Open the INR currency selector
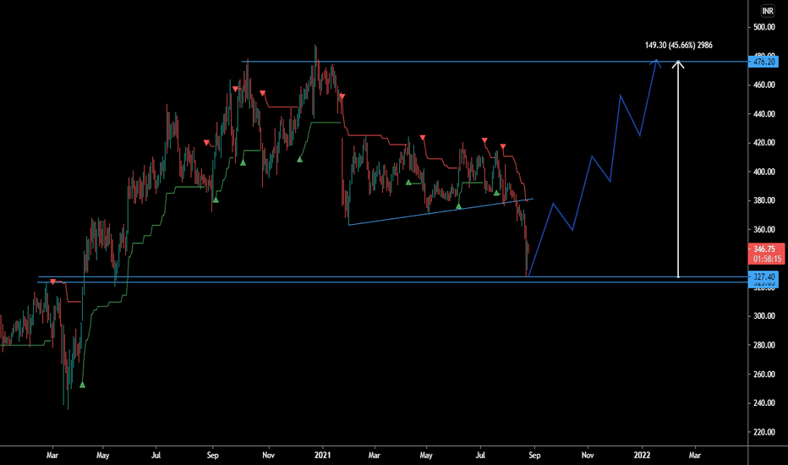 click(x=768, y=10)
